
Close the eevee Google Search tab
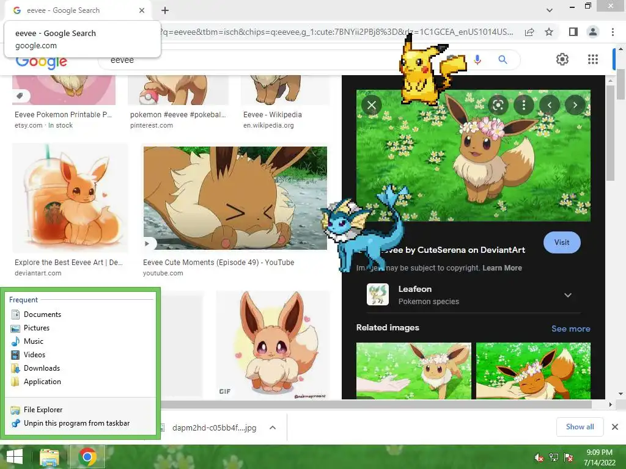(142, 10)
